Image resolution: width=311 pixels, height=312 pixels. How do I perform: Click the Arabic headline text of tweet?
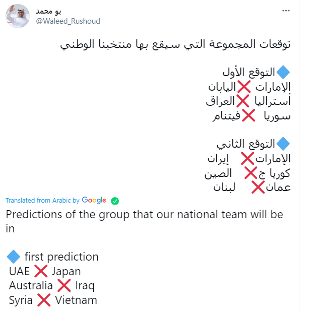point(175,44)
